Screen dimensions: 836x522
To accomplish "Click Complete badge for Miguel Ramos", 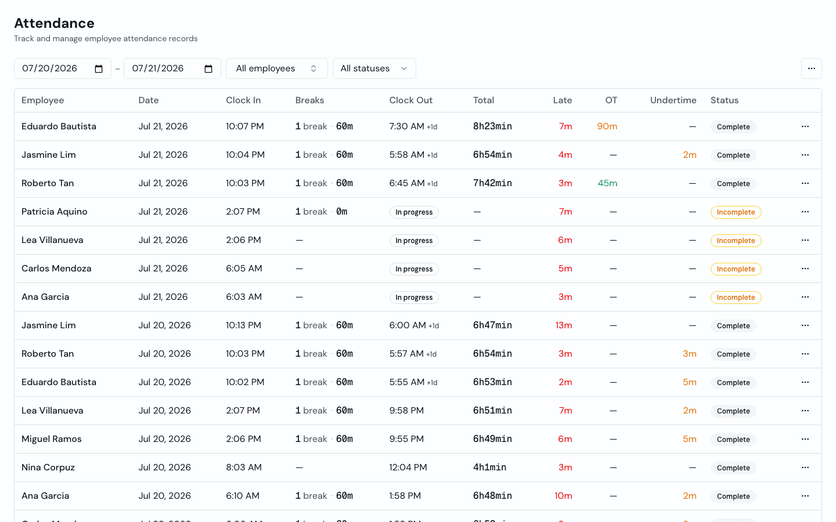I will (733, 440).
